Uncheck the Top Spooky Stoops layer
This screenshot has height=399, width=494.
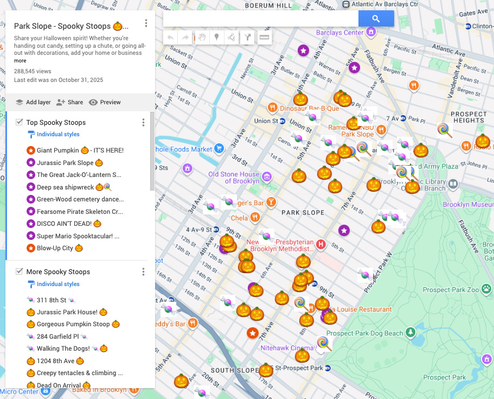[19, 122]
